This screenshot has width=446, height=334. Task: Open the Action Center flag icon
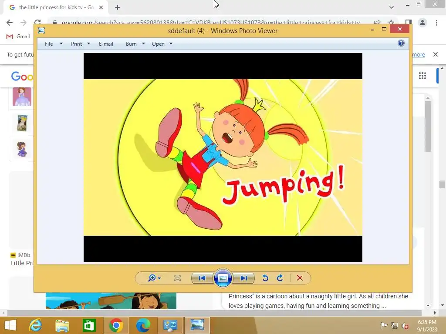384,325
